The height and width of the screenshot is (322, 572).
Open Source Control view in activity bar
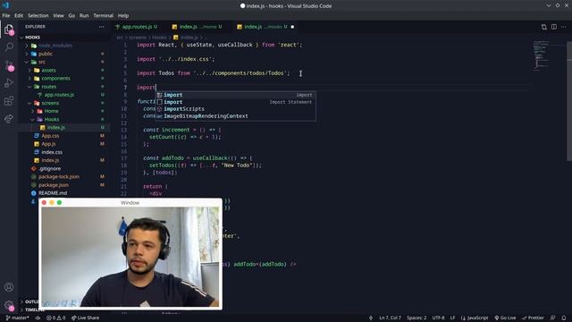(9, 65)
